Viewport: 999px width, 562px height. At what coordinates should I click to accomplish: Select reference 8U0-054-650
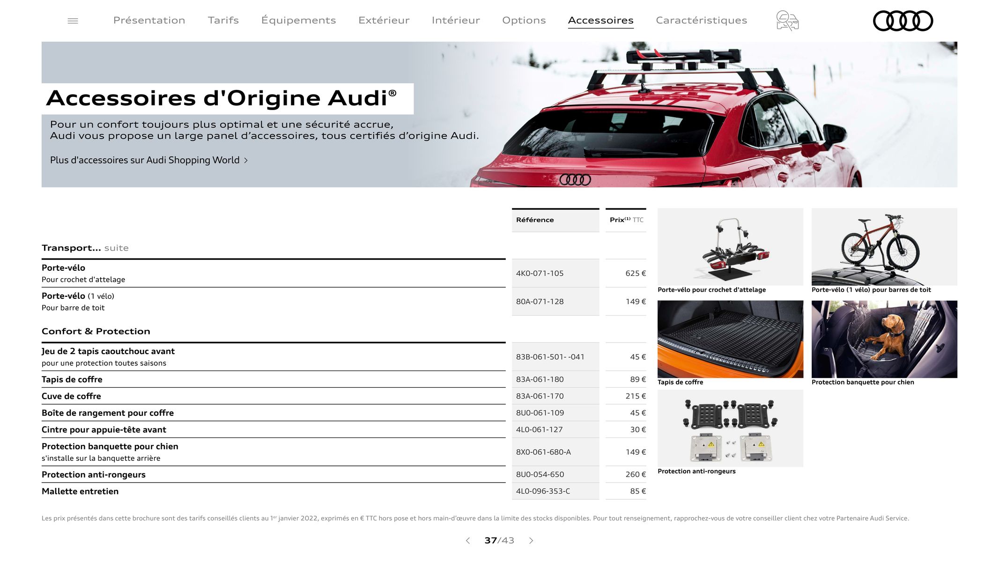pyautogui.click(x=540, y=474)
